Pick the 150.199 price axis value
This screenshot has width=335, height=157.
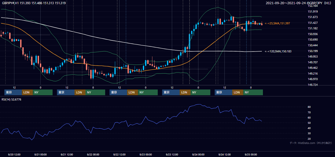click(313, 51)
